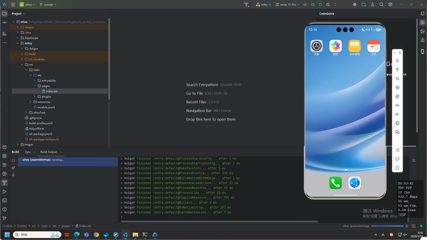Open the more actions vertical dots menu
This screenshot has height=240, width=427.
pos(335,4)
